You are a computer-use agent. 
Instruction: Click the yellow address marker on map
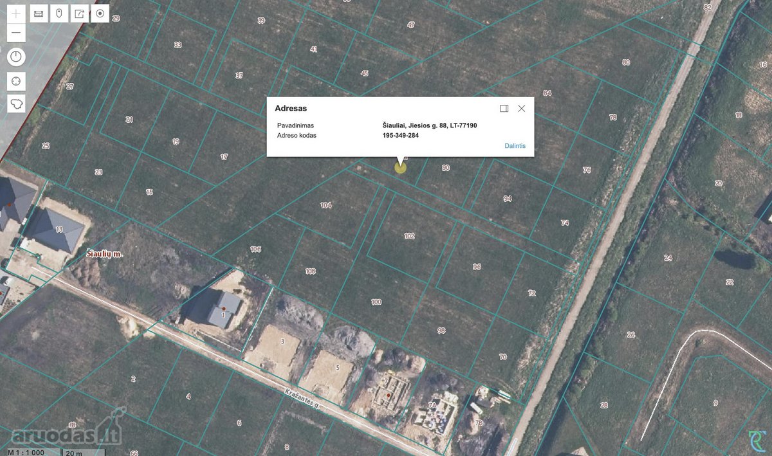point(401,168)
